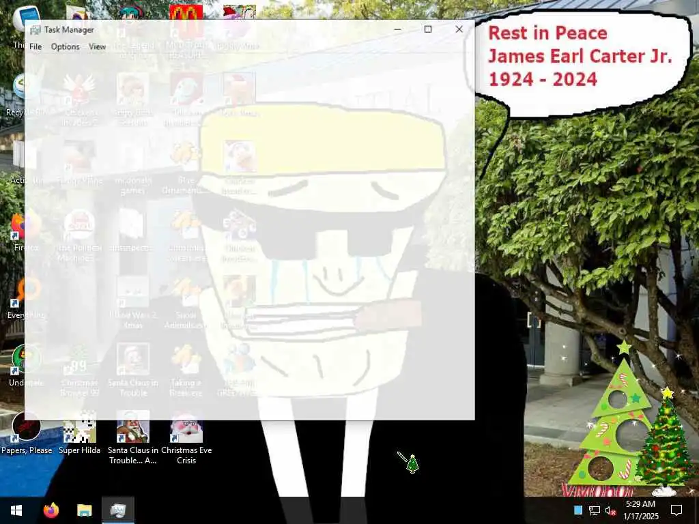Open the File menu in Task Manager
Viewport: 699px width, 524px height.
[35, 46]
